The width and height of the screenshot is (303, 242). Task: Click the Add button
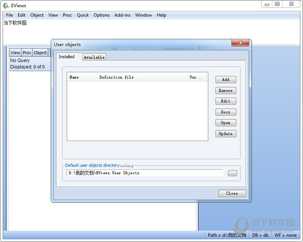(226, 80)
